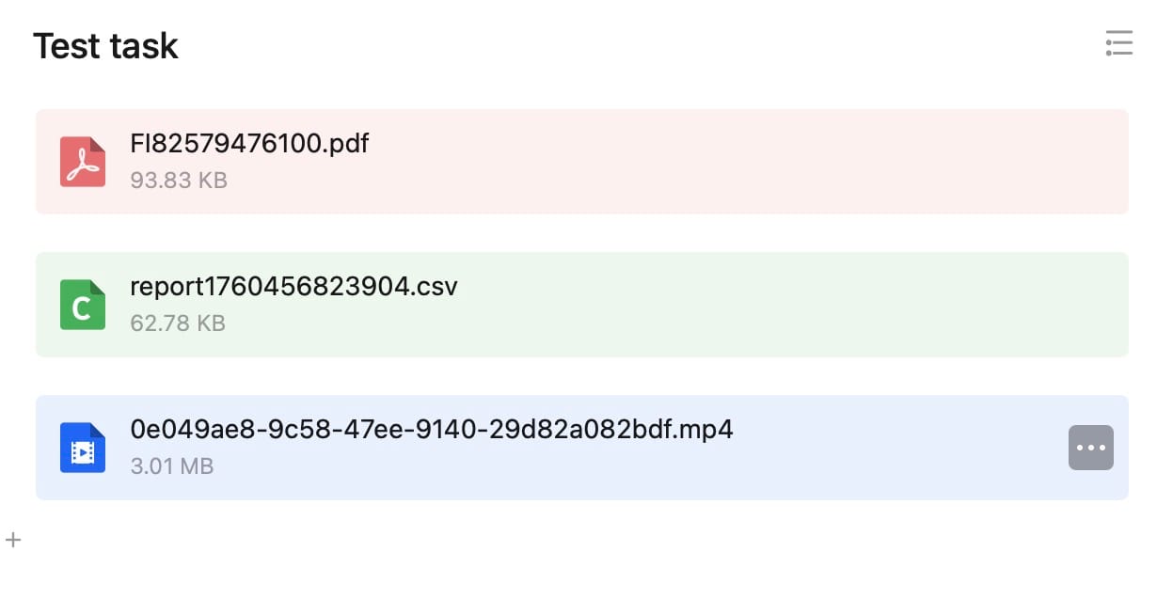Click the 62.78 KB size label

pos(178,323)
